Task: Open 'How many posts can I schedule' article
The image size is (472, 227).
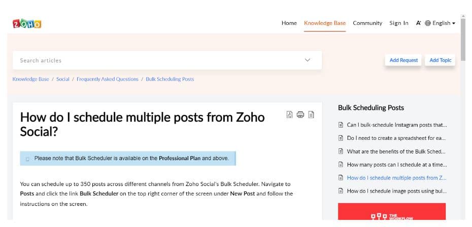Action: click(x=397, y=165)
